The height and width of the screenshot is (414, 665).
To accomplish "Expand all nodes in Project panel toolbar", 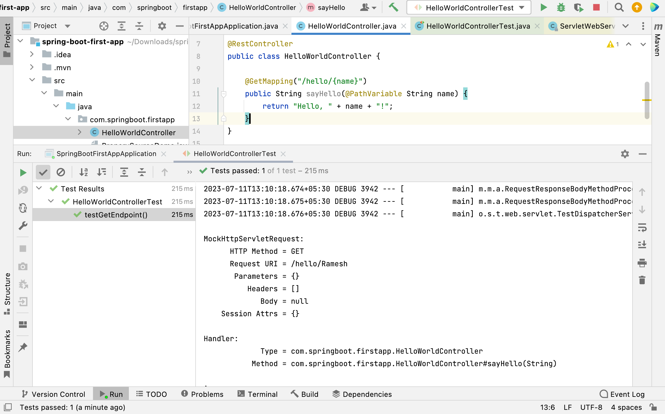I will 121,26.
